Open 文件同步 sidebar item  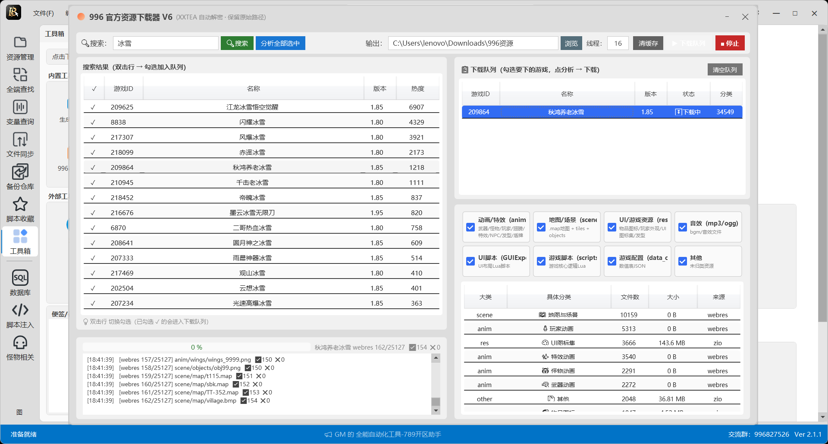20,145
